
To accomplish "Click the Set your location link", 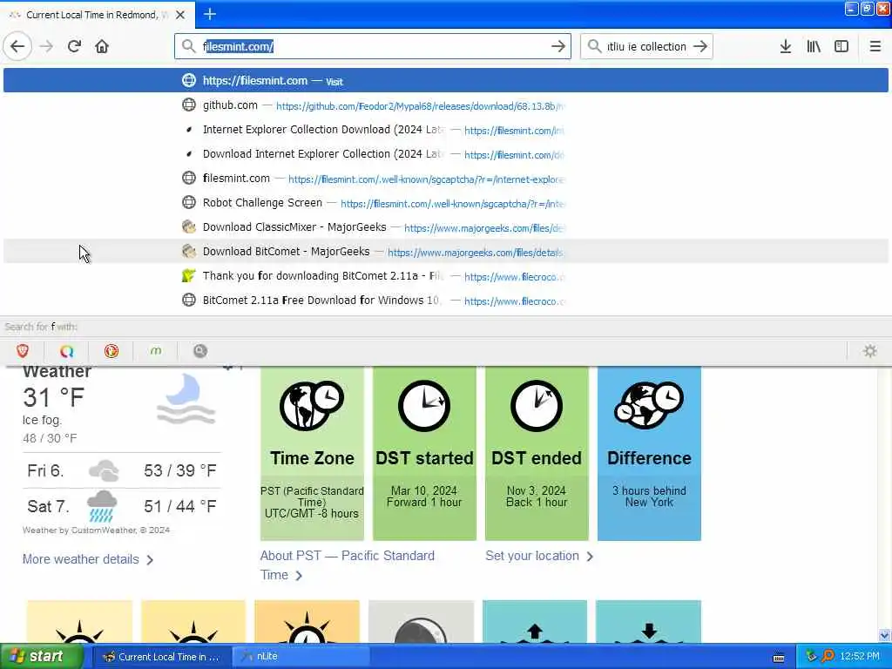I will [538, 556].
